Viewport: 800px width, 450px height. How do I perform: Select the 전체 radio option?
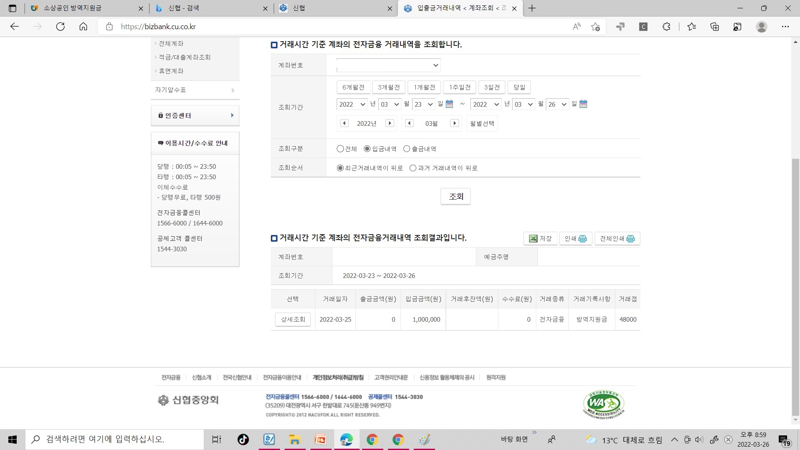[340, 148]
